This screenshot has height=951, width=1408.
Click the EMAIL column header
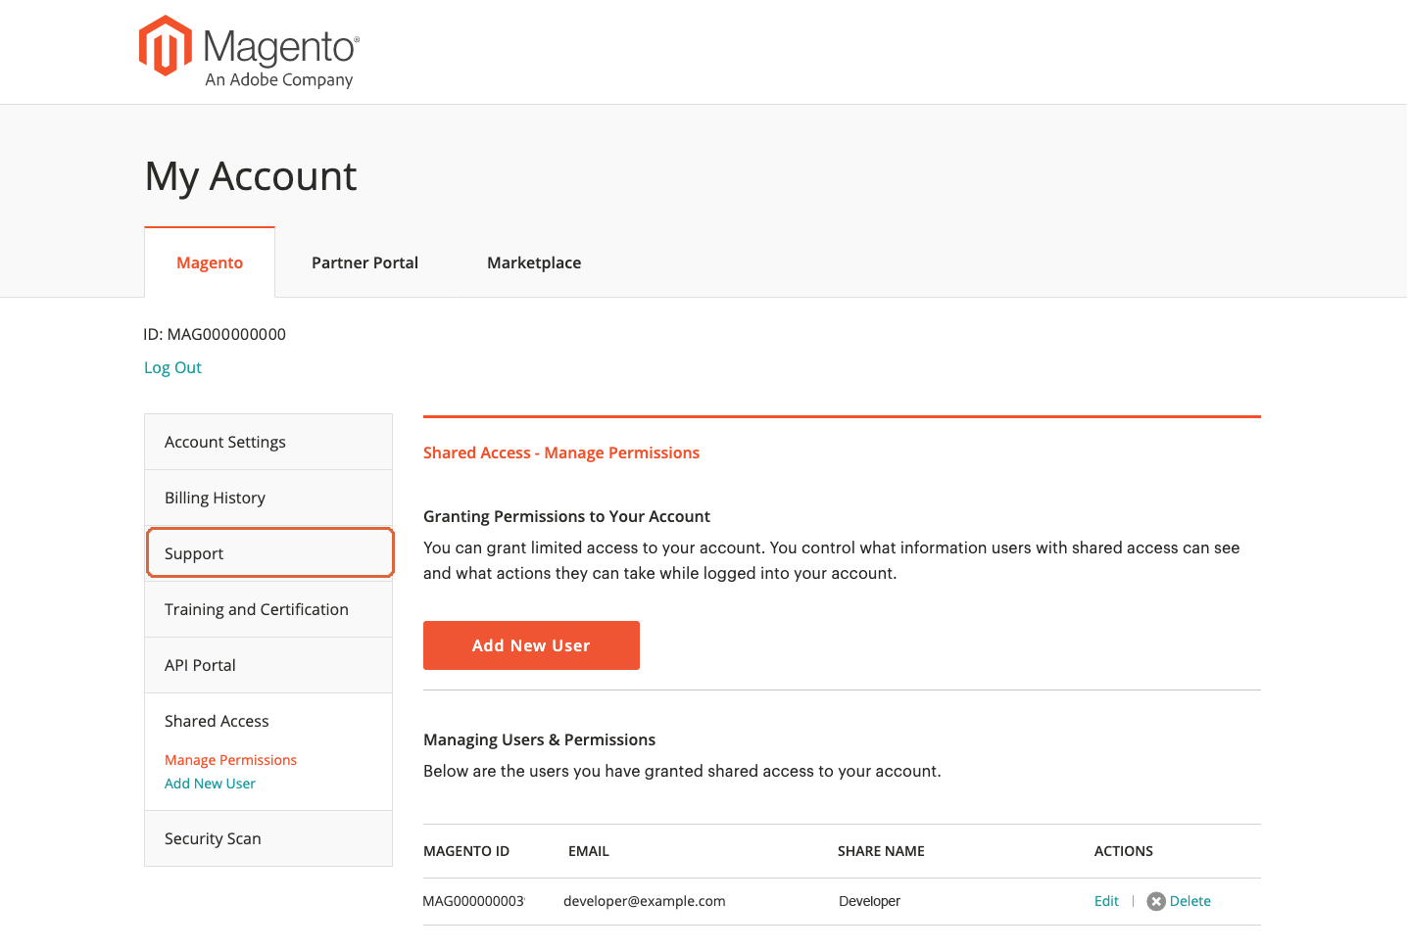589,851
